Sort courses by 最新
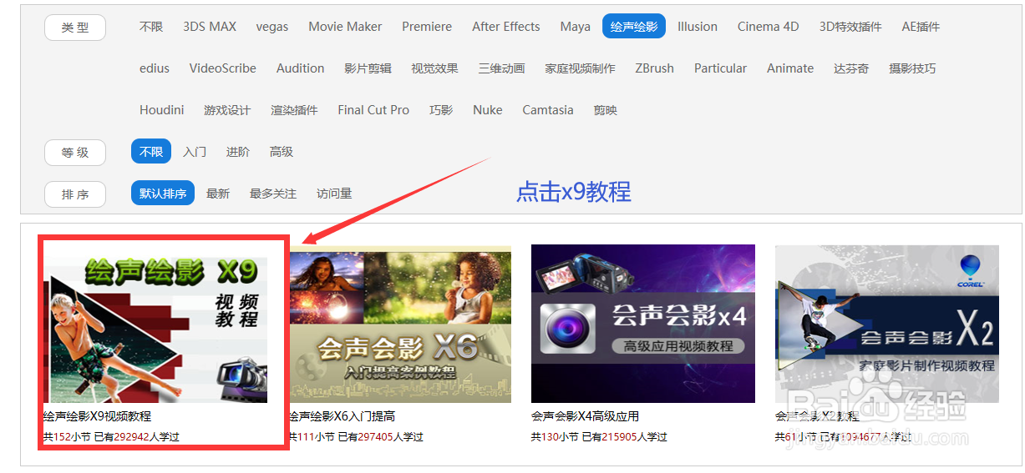The height and width of the screenshot is (473, 1025). (218, 194)
